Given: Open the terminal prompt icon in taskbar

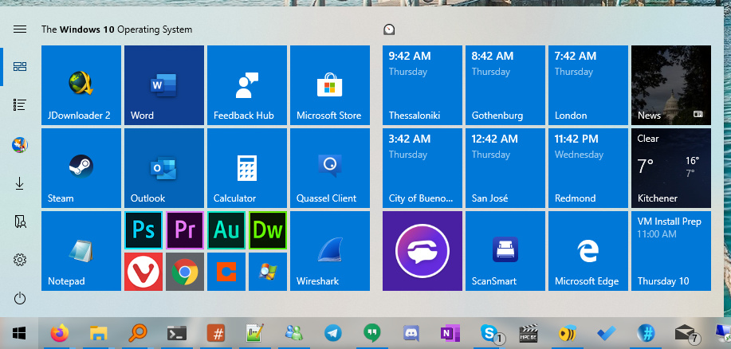Looking at the screenshot, I should [x=177, y=333].
